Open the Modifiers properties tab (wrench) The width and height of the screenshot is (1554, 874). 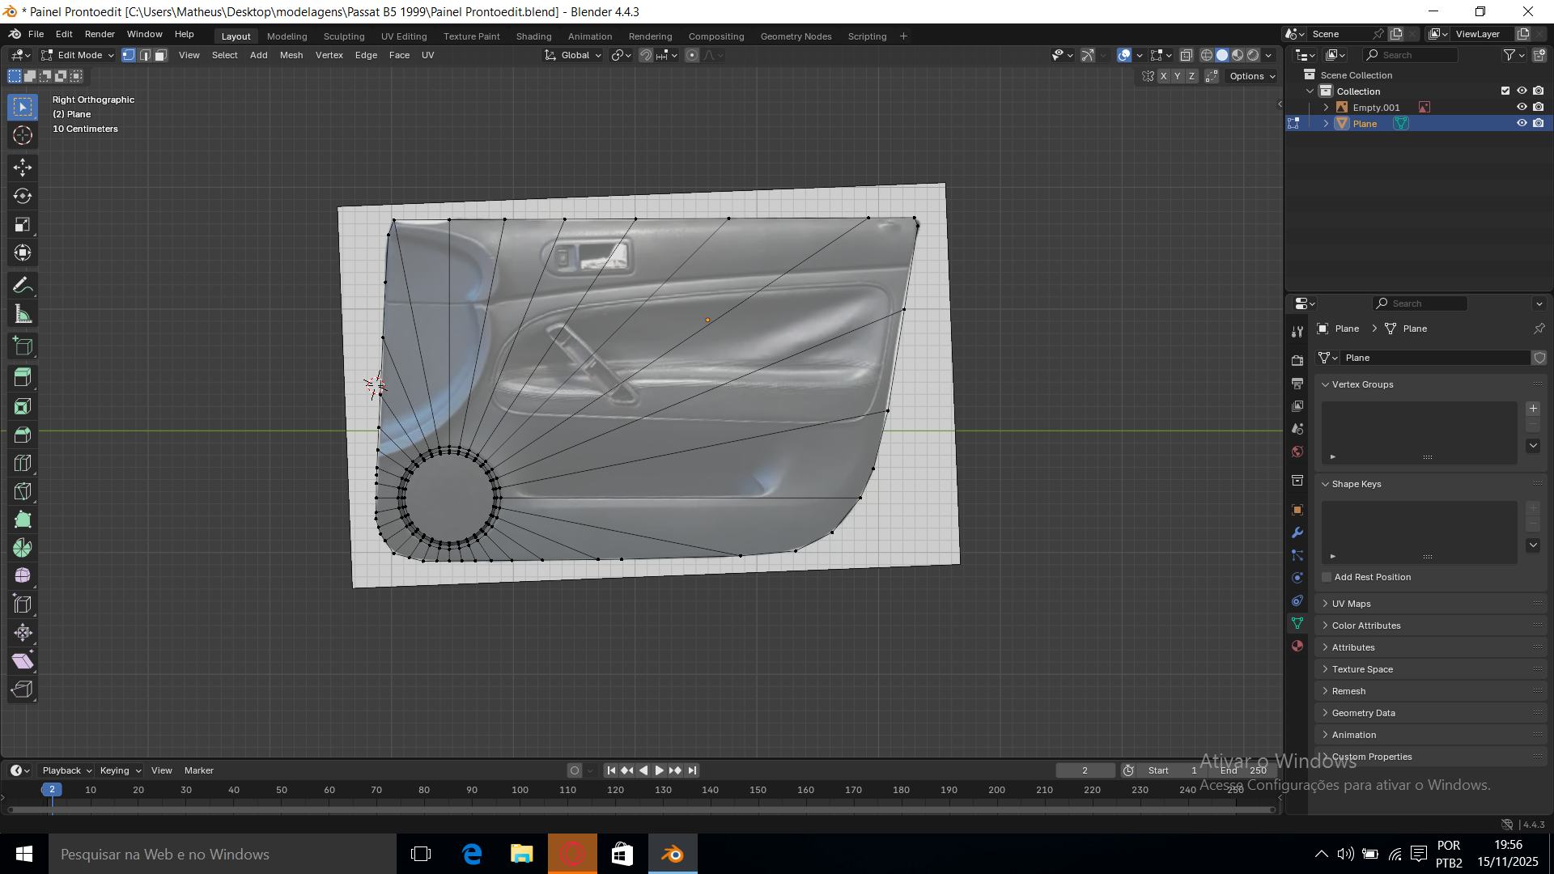(x=1297, y=532)
